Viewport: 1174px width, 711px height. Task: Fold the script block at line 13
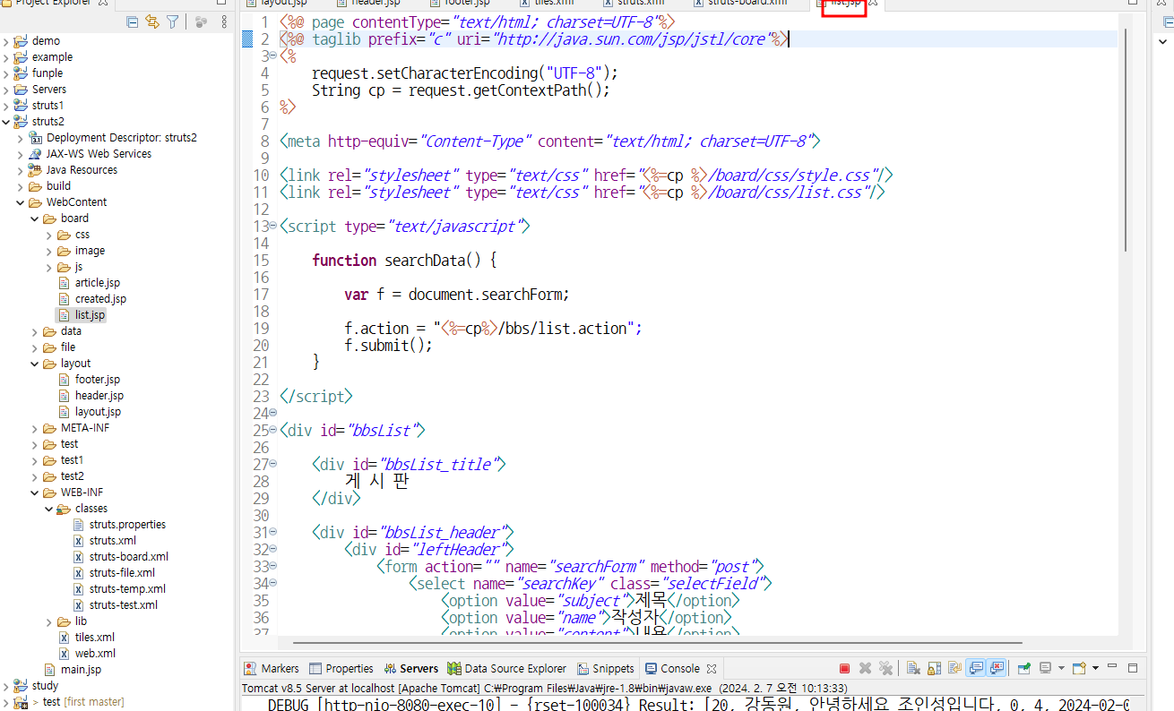coord(273,227)
